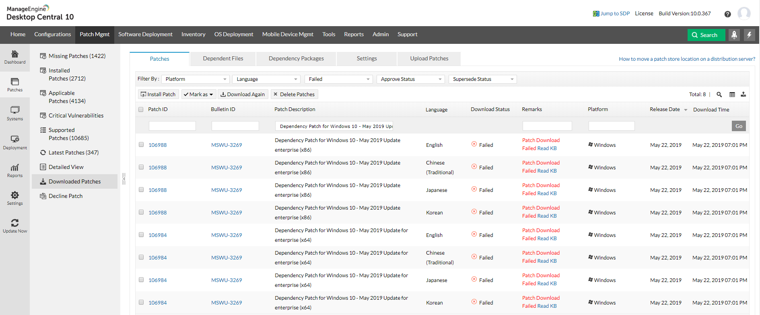Expand the Mark as dropdown button
Image resolution: width=760 pixels, height=315 pixels.
tap(199, 94)
